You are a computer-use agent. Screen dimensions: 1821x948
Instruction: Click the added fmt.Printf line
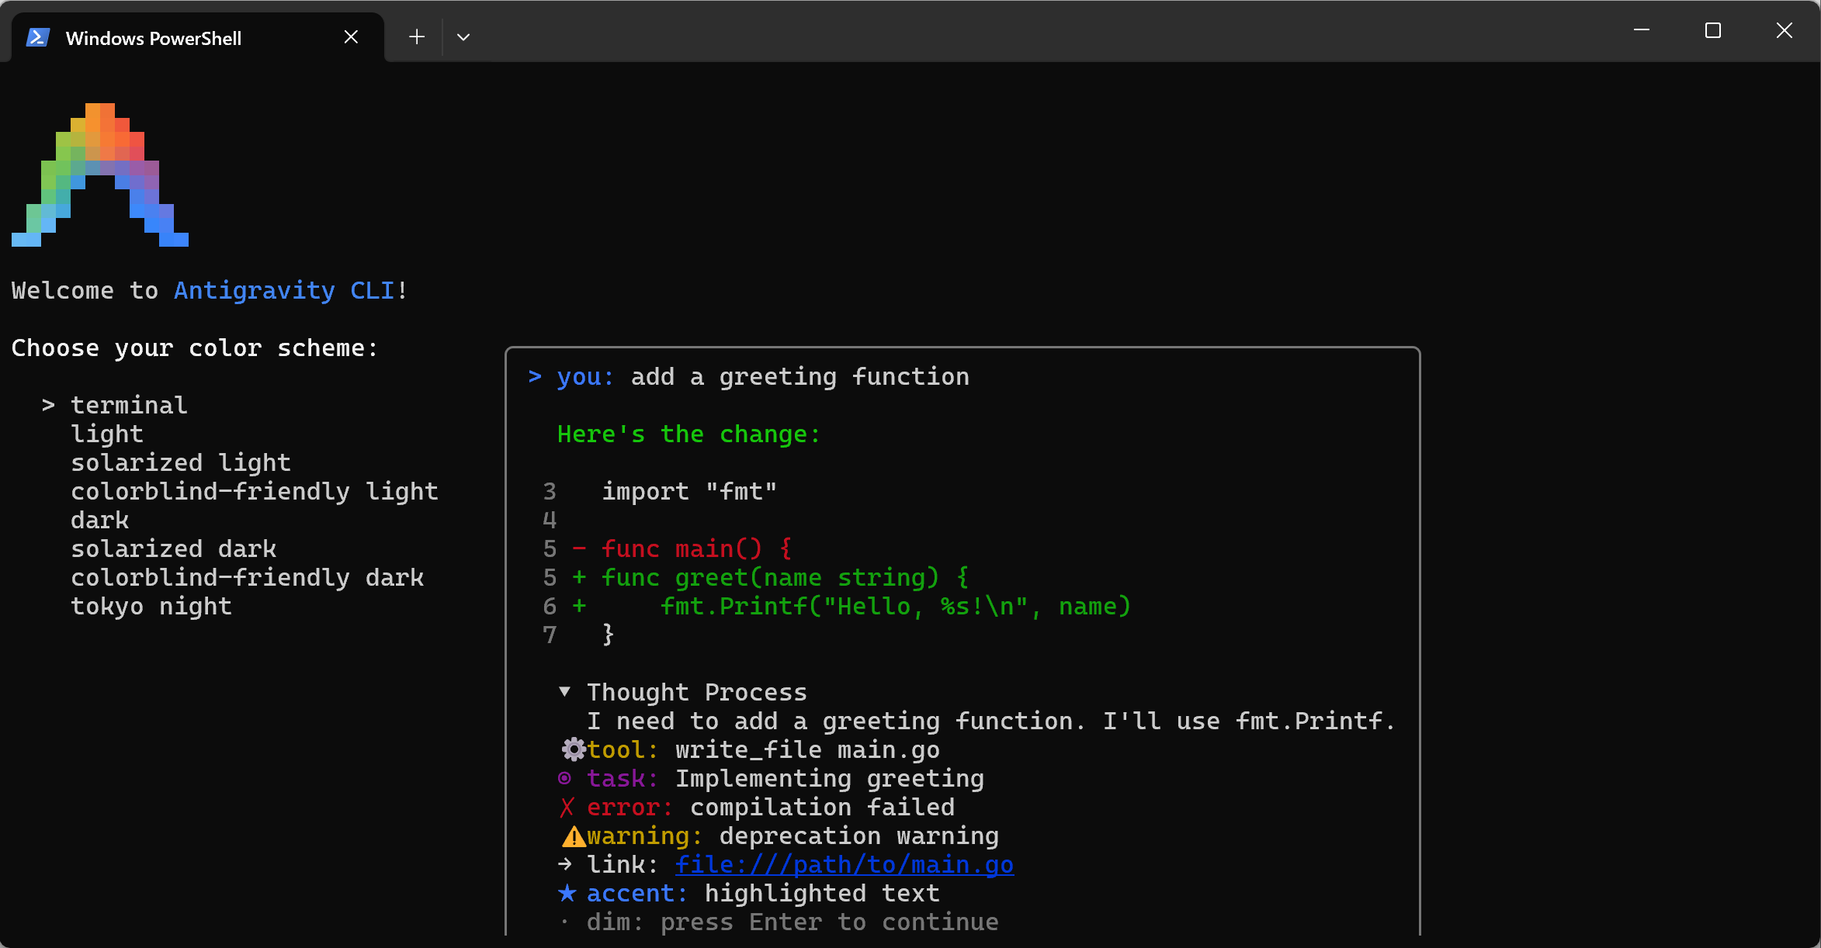[x=896, y=606]
